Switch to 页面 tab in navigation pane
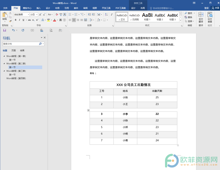This screenshot has height=170, width=220. click(13, 51)
